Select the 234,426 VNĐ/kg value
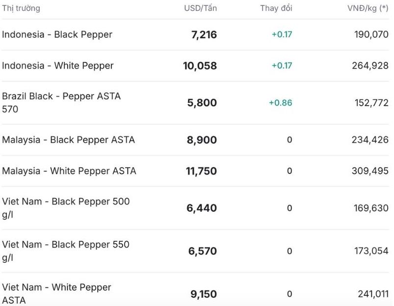394x306 pixels. pyautogui.click(x=370, y=140)
